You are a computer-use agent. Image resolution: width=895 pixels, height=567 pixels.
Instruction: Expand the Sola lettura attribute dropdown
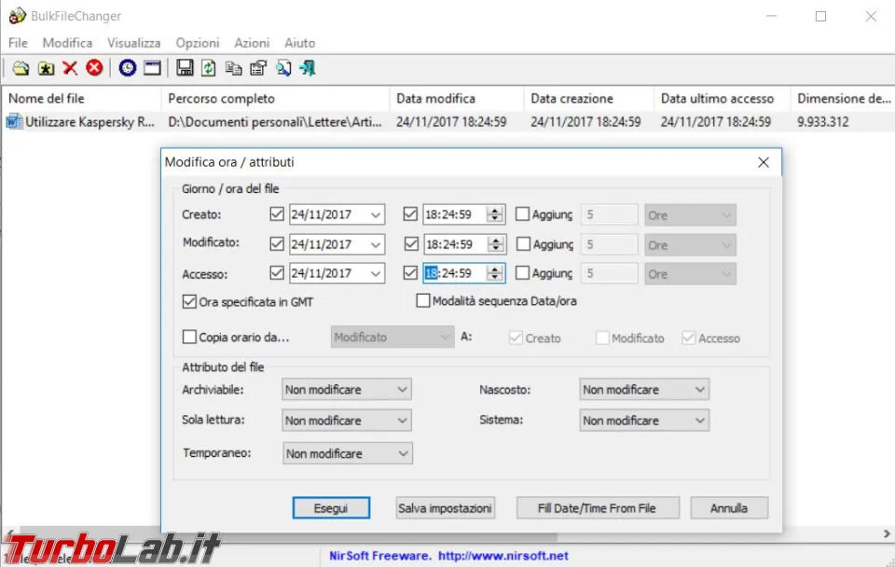click(x=347, y=421)
